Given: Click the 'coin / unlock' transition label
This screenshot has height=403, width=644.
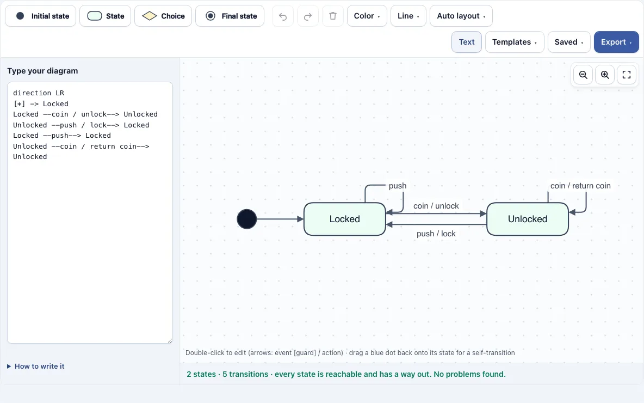Looking at the screenshot, I should pos(436,206).
